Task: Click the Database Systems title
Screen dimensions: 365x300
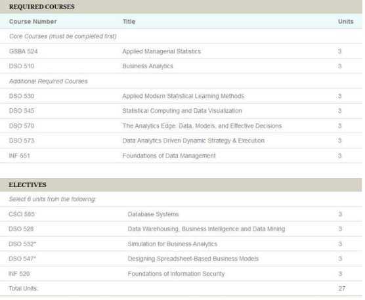Action: (x=153, y=215)
